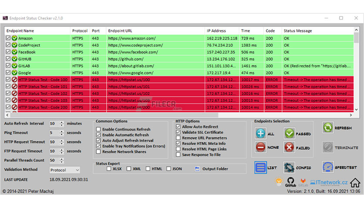The width and height of the screenshot is (364, 211).
Task: Uncheck the FaceBook endpoint checkbox
Action: 8,51
